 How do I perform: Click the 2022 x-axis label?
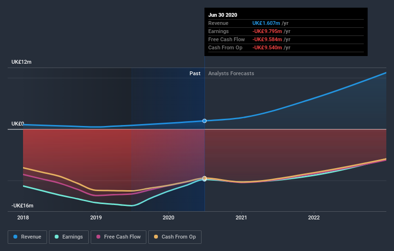pos(314,217)
